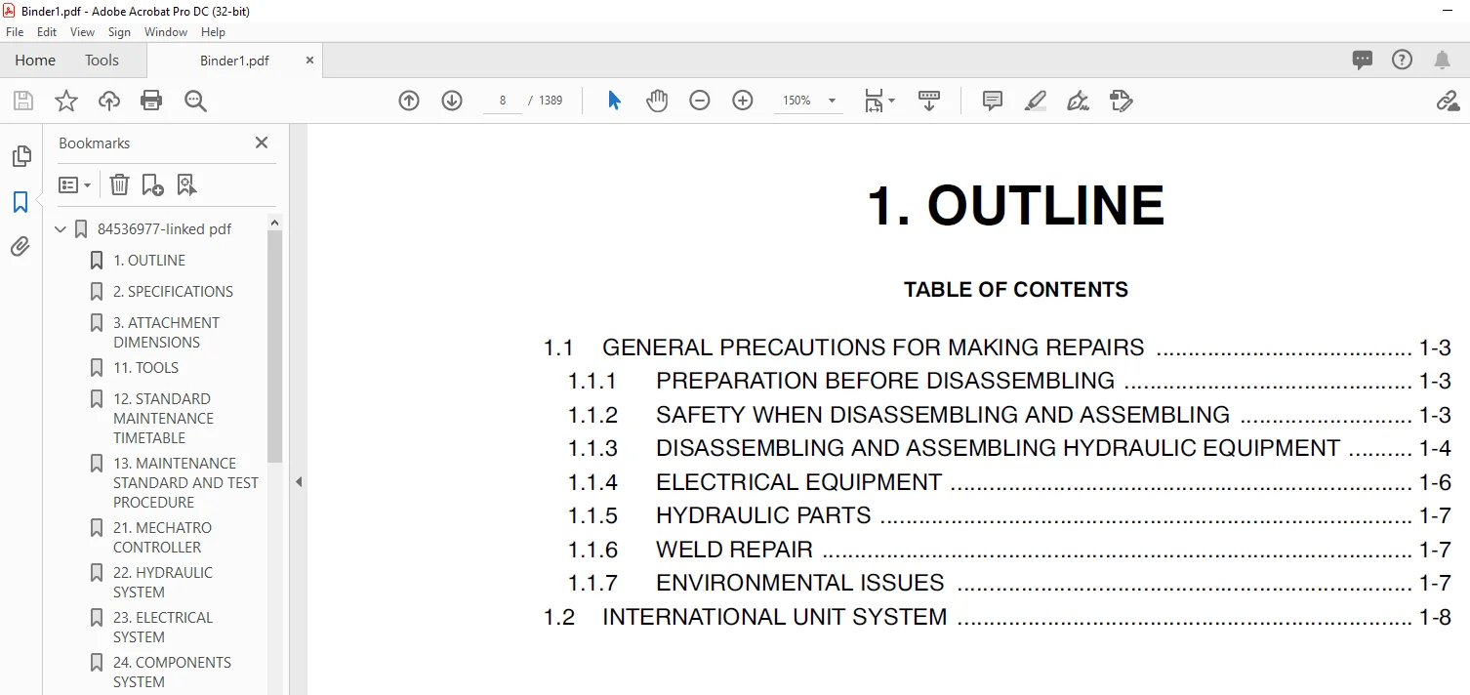The height and width of the screenshot is (695, 1470).
Task: Open the Window menu
Action: coord(166,32)
